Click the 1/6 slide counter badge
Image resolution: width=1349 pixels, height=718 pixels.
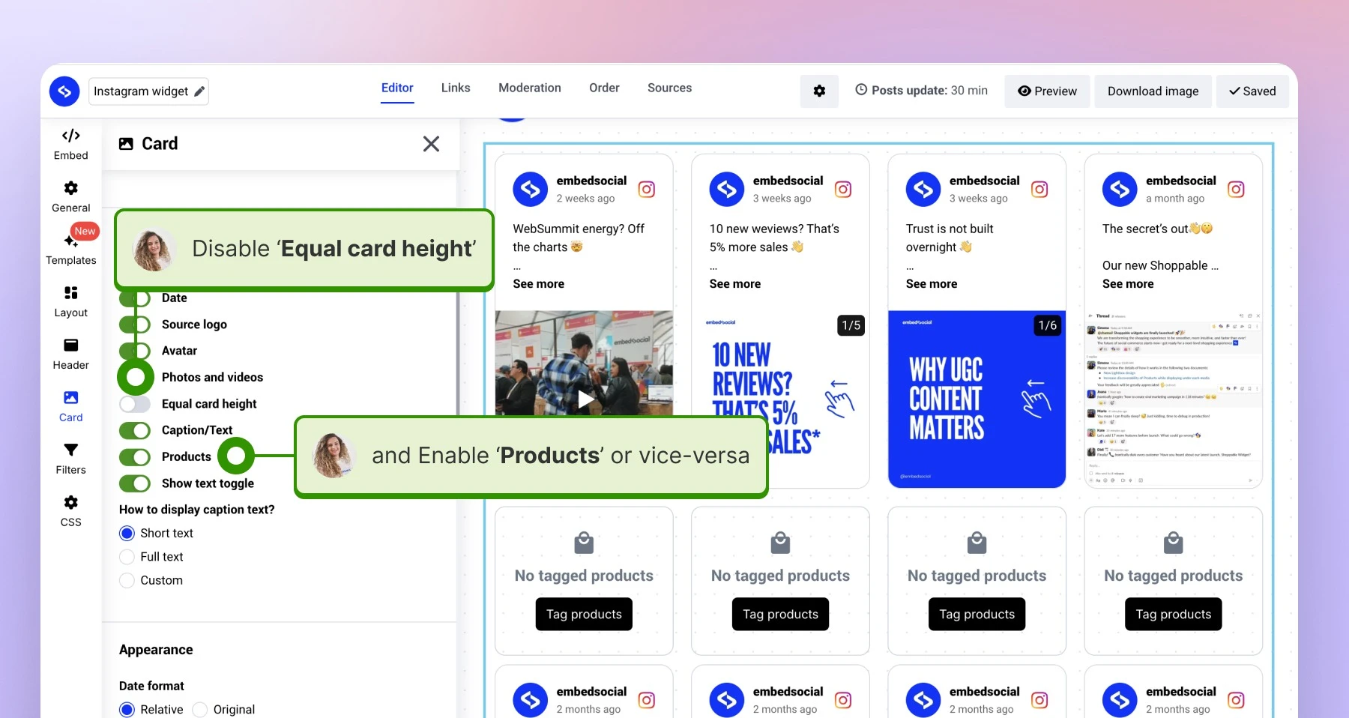click(x=1047, y=325)
